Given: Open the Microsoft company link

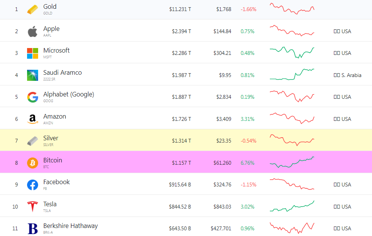Looking at the screenshot, I should pyautogui.click(x=56, y=50).
